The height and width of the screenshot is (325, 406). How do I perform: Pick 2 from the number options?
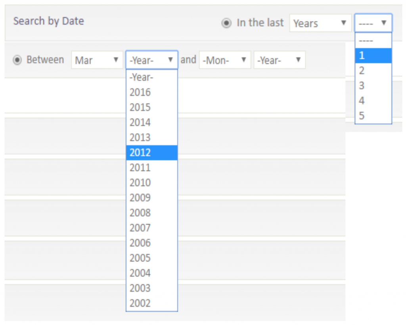point(373,71)
